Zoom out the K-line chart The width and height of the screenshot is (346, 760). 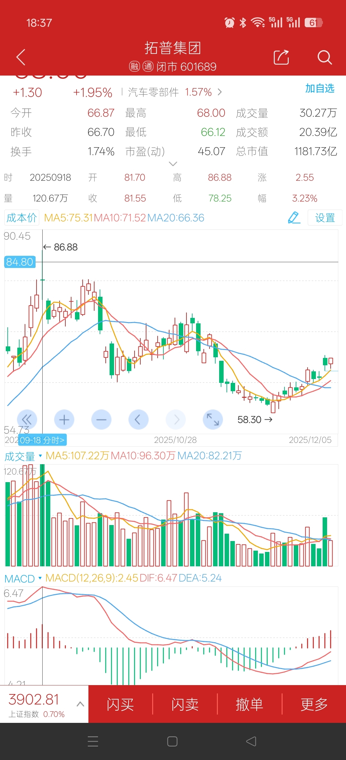tap(101, 419)
